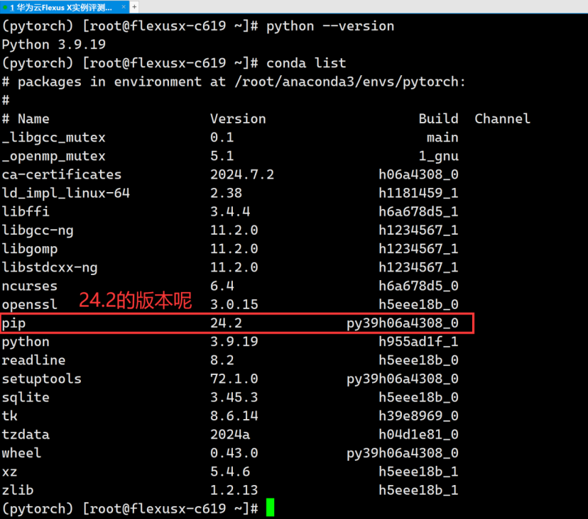Click the '_libgcc_mutex' package name

(54, 138)
